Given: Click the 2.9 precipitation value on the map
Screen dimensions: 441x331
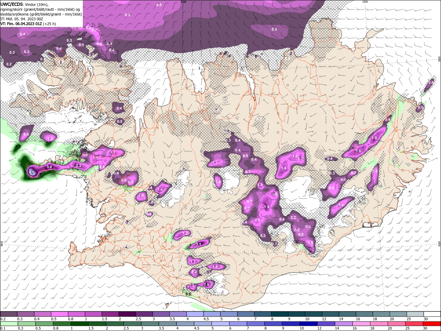Looking at the screenshot, I should [206, 284].
